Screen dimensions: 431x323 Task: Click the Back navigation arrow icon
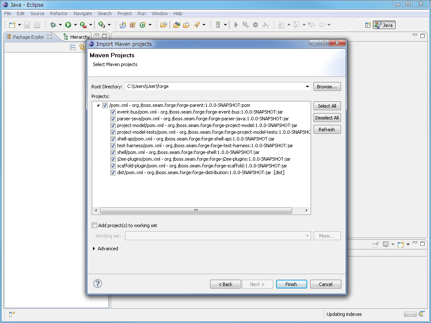[321, 25]
